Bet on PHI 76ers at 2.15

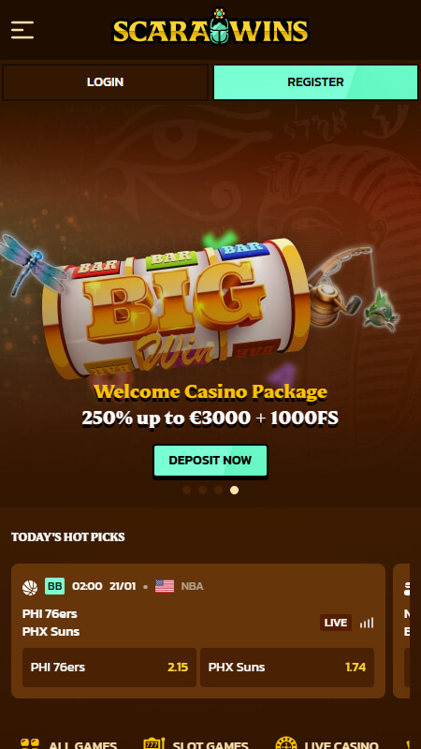(x=109, y=668)
